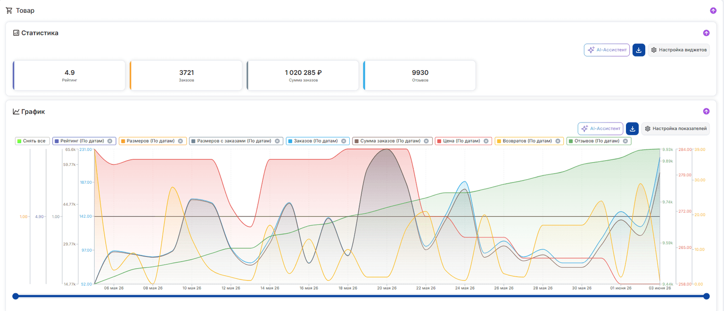Open Настройка показателей settings
This screenshot has height=311, width=724.
(x=675, y=129)
